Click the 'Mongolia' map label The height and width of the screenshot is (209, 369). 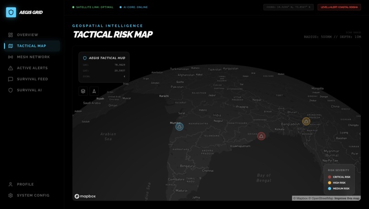pos(317,88)
